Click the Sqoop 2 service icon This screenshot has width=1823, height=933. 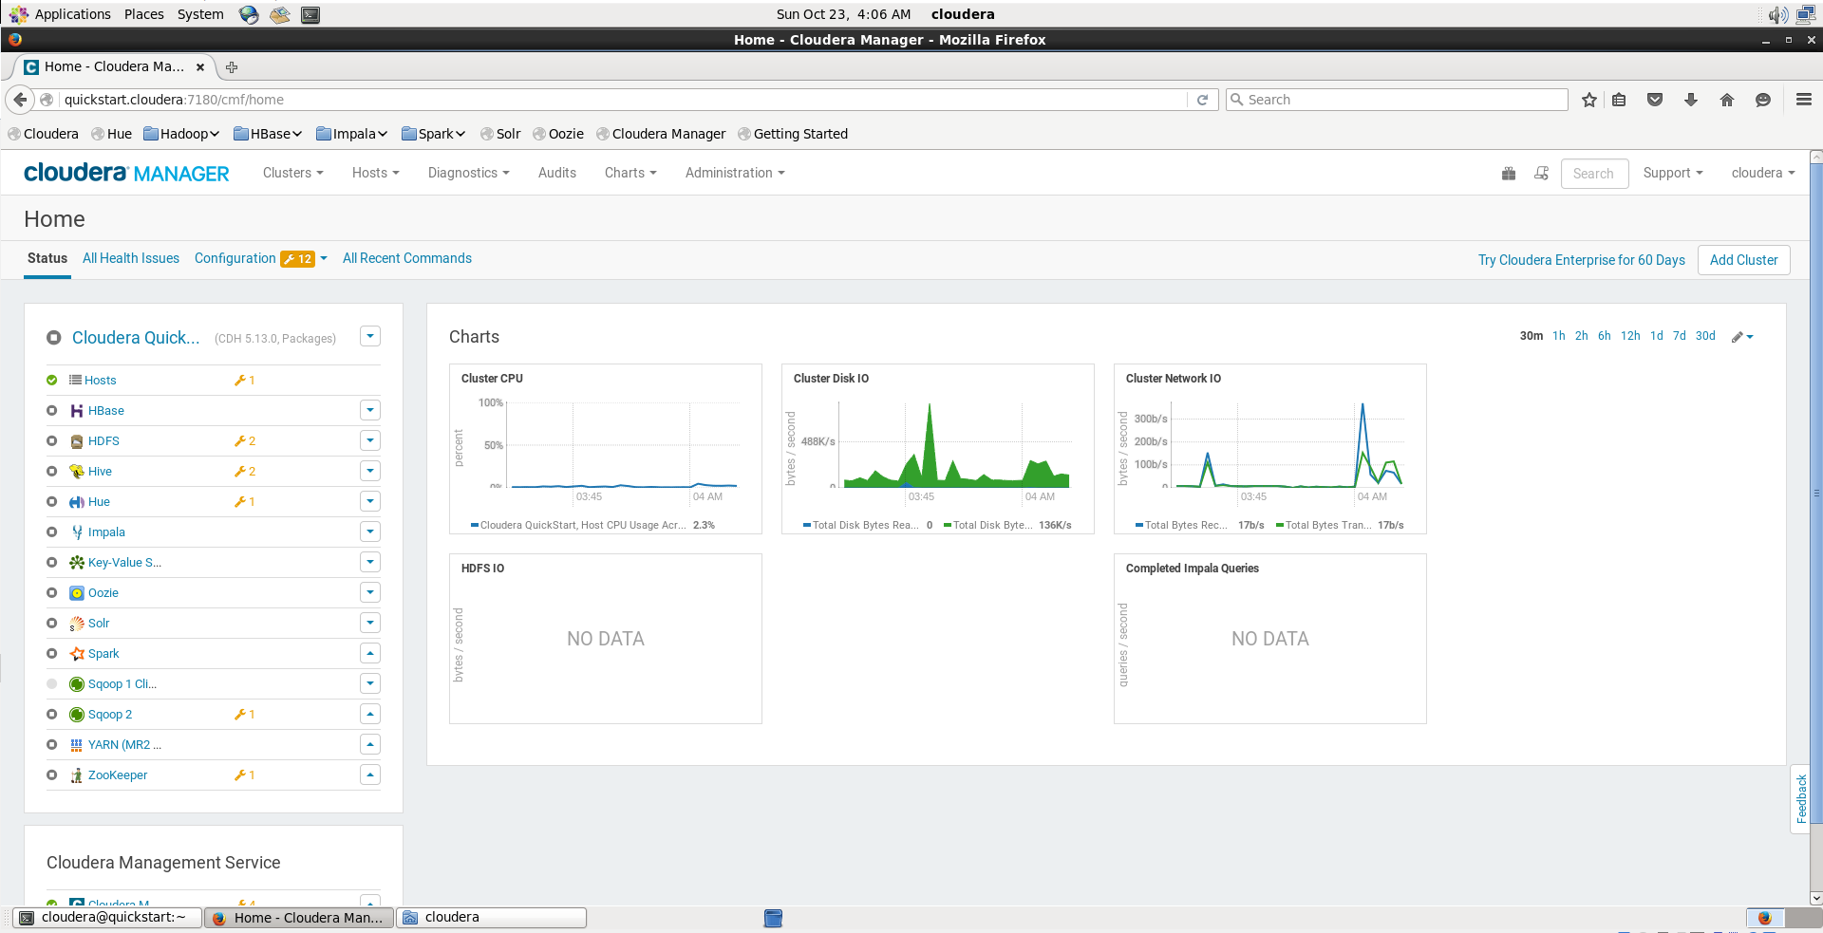pyautogui.click(x=77, y=715)
